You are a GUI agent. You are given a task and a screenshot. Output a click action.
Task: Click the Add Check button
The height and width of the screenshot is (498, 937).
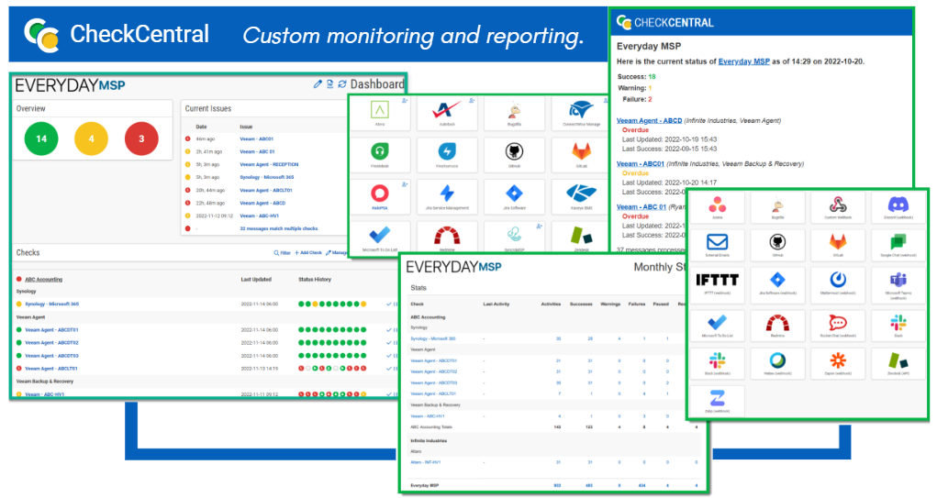pos(308,253)
